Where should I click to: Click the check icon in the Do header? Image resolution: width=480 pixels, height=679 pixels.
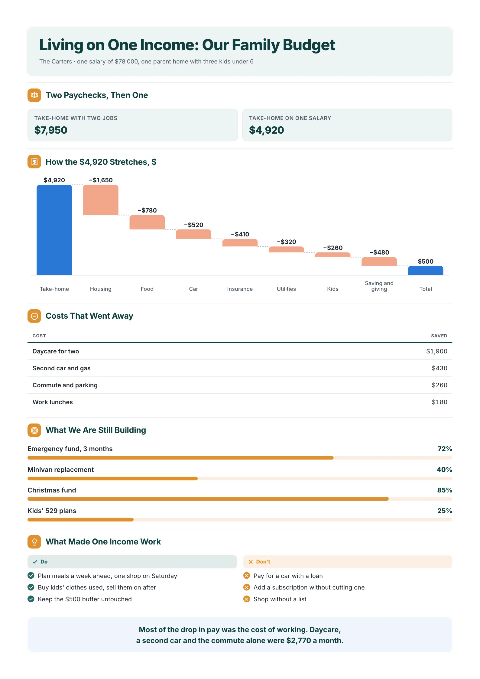coord(35,562)
